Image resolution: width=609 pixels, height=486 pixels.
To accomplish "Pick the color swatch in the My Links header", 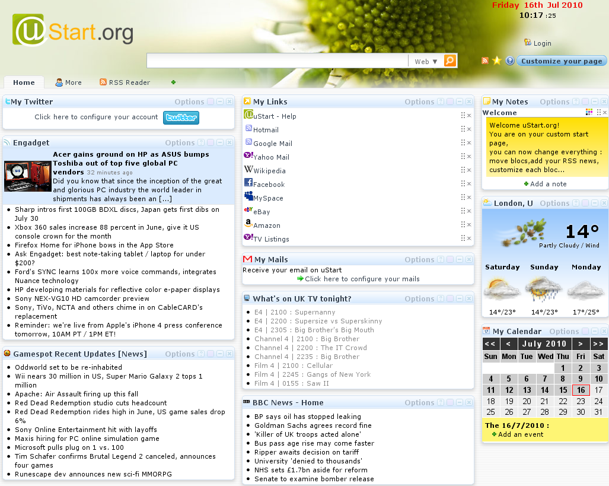I will point(450,101).
